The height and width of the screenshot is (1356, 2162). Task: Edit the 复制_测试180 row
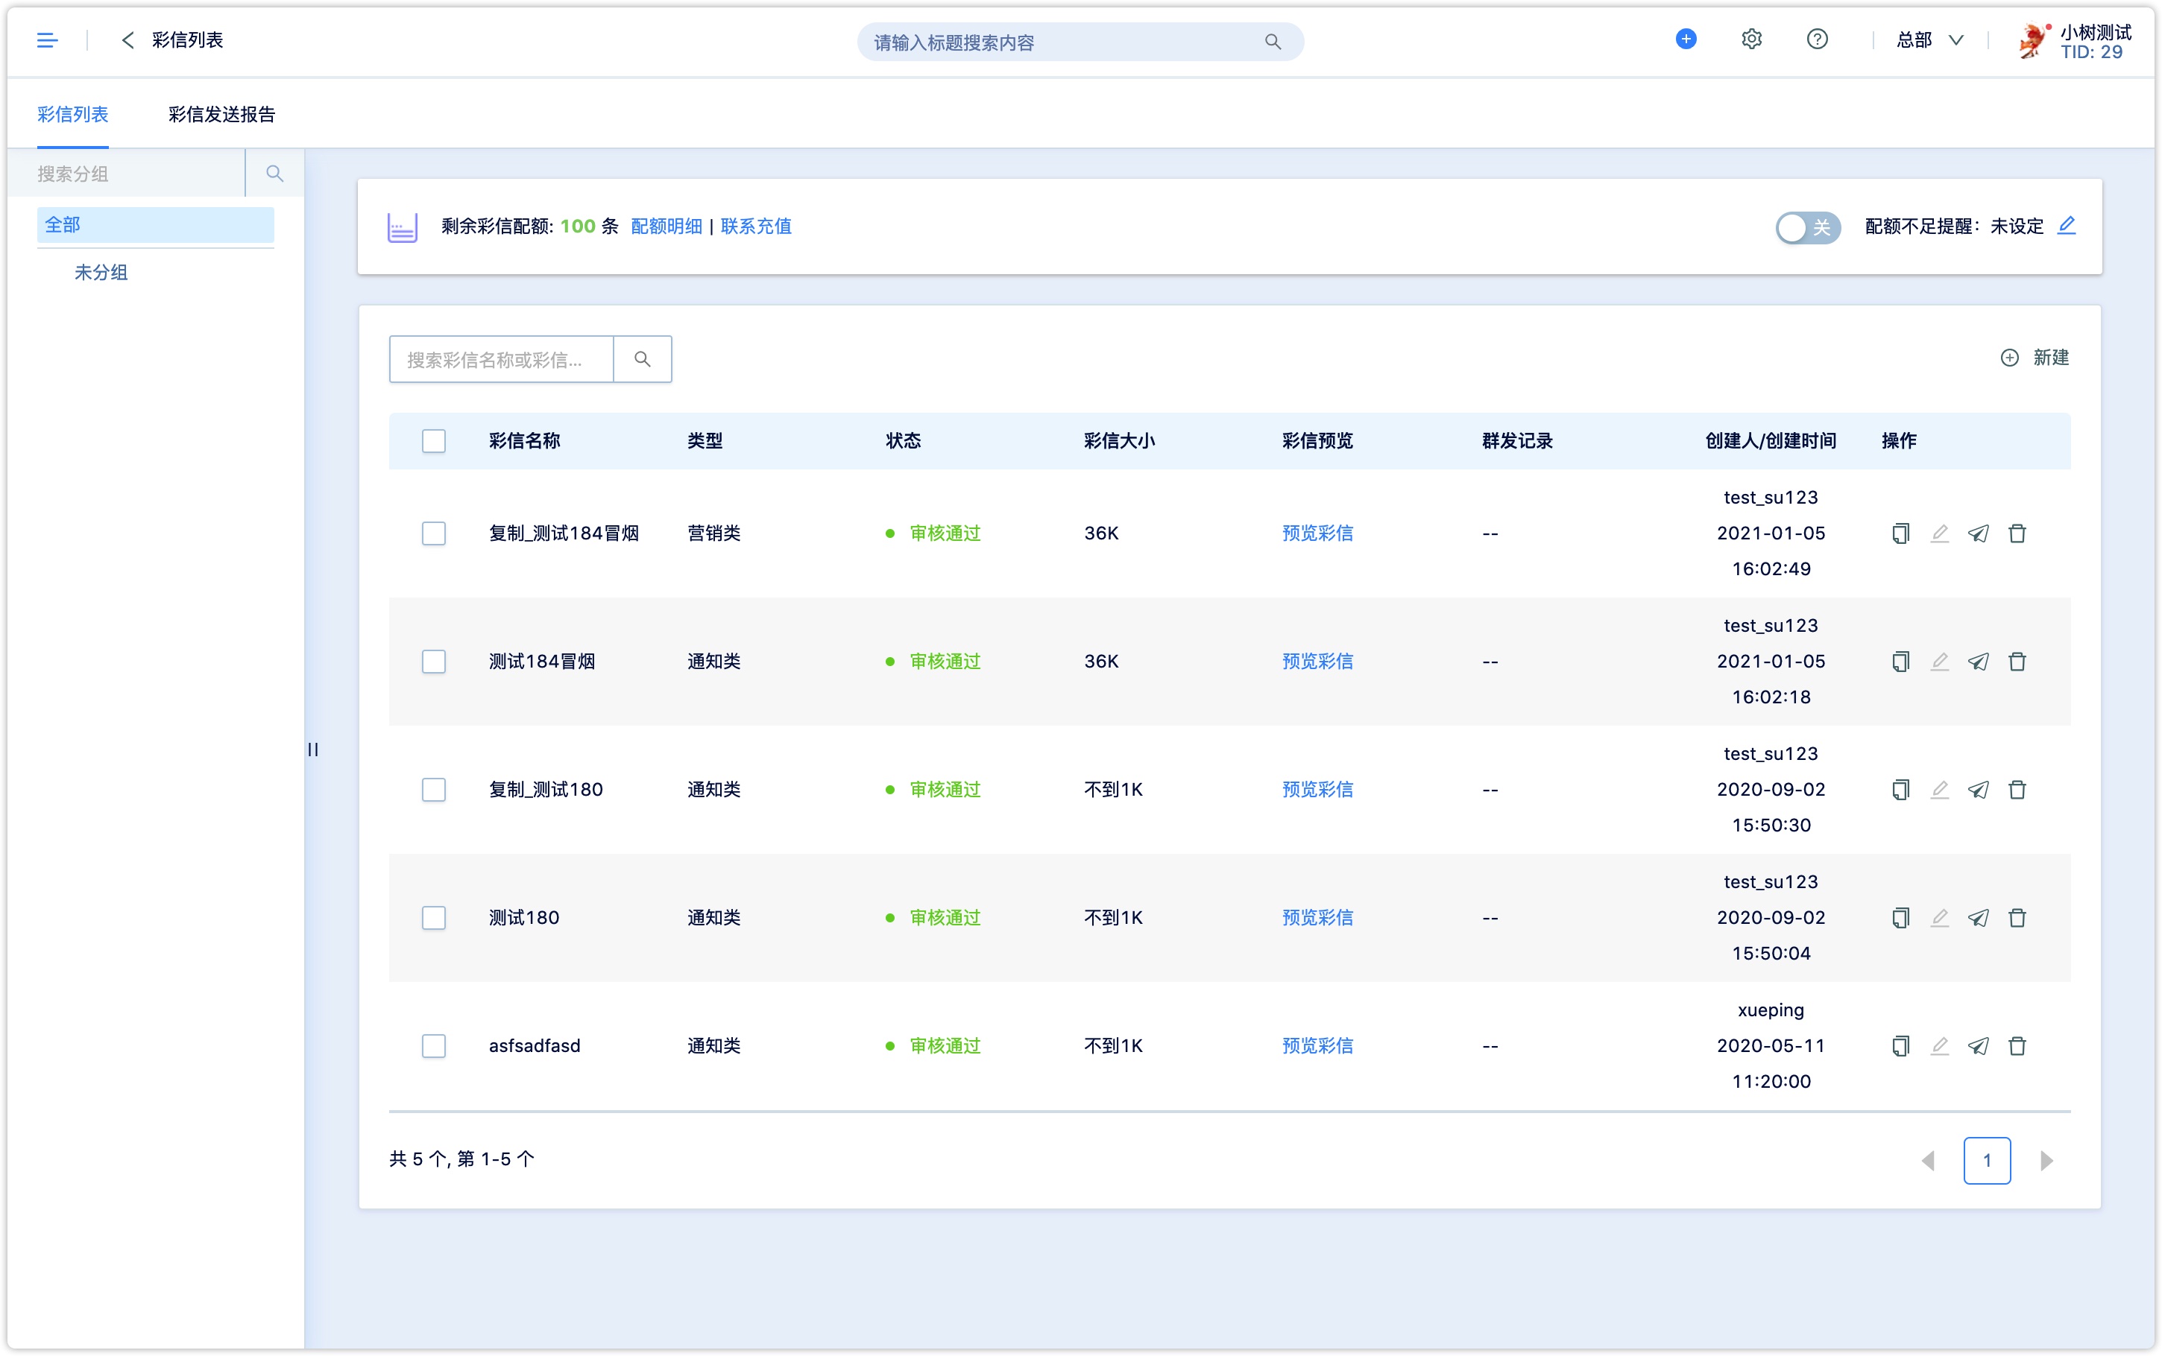1938,790
